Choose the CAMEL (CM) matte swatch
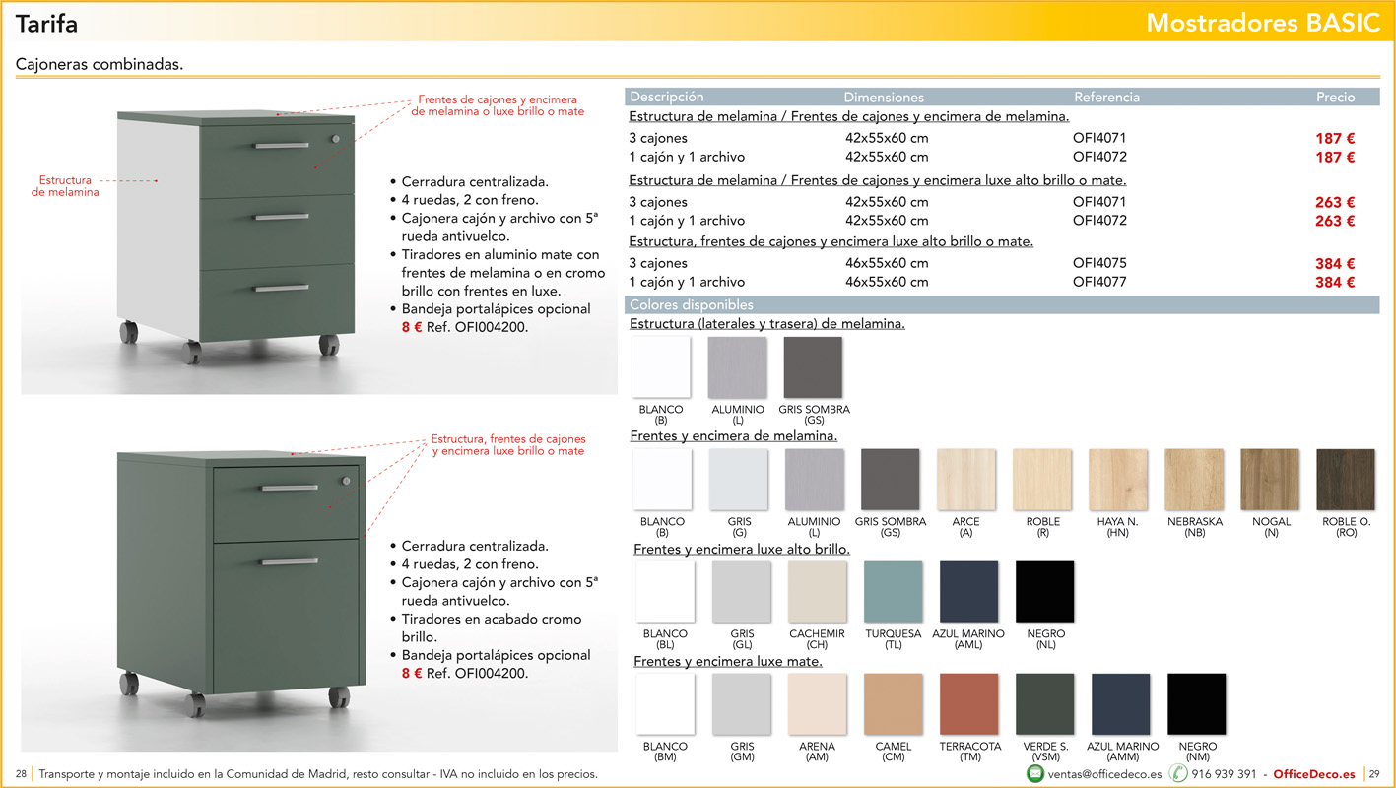 pos(894,704)
